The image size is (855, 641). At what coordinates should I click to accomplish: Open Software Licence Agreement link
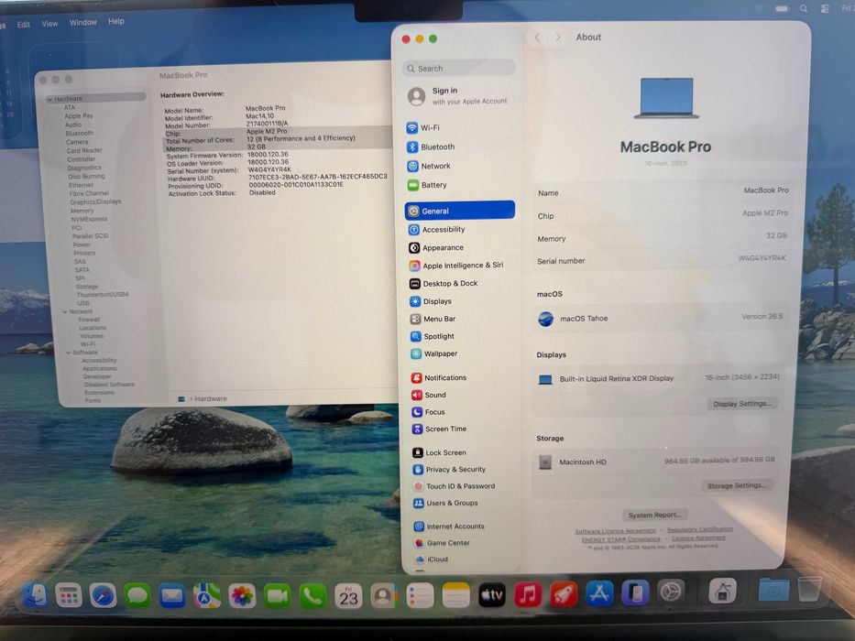pos(615,531)
